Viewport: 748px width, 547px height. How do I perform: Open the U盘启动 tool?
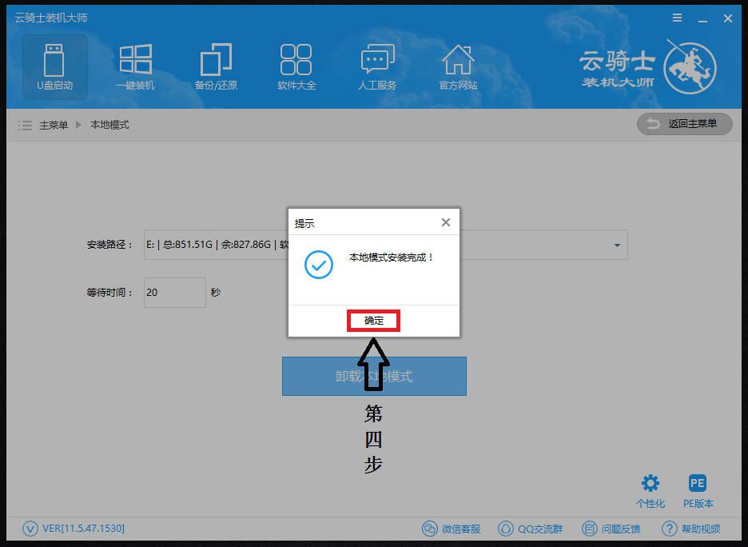click(55, 67)
